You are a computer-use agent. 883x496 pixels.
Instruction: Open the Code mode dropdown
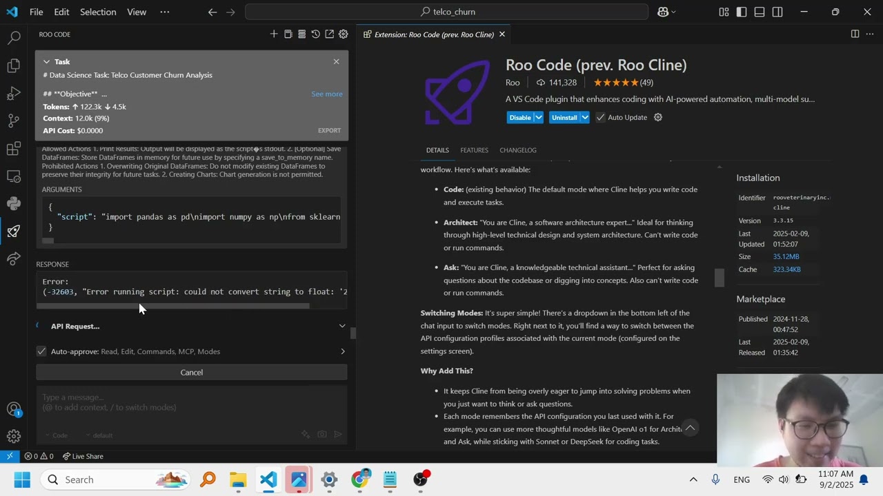[x=56, y=435]
